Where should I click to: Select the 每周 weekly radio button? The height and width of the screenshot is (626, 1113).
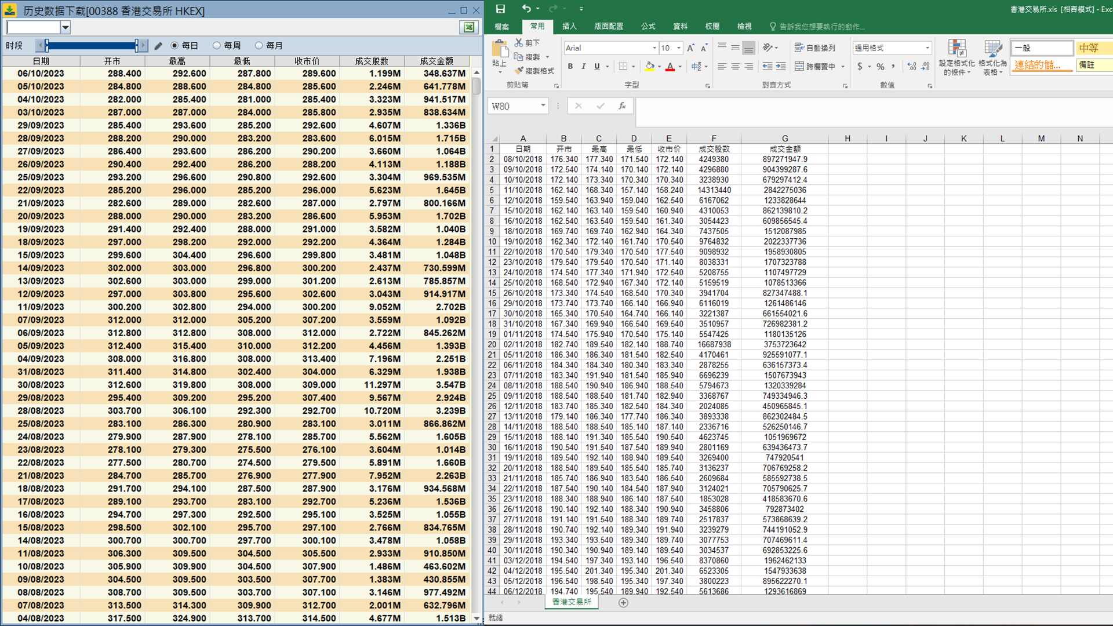[217, 46]
